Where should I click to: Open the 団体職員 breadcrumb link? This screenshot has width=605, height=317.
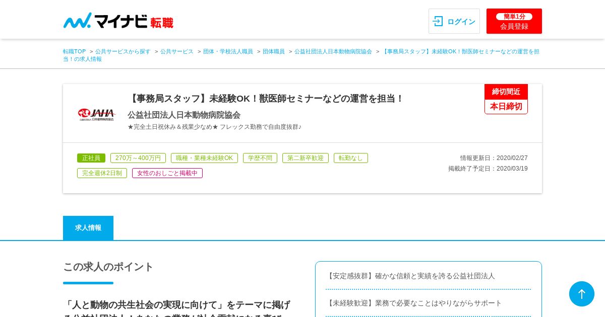[274, 51]
